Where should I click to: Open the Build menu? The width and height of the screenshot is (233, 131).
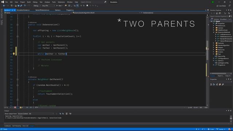click(29, 2)
